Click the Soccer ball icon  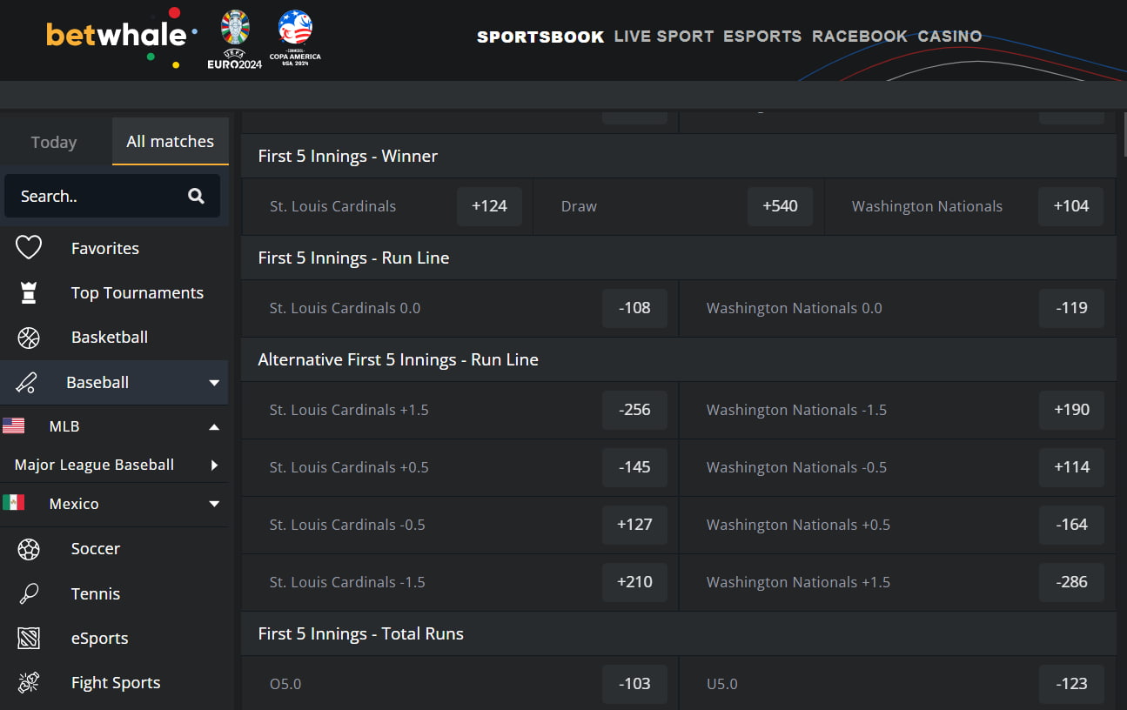click(29, 549)
